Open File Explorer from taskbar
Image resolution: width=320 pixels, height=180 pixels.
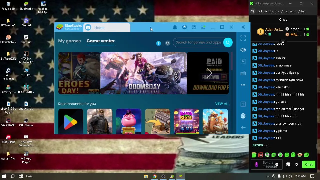pyautogui.click(x=146, y=176)
